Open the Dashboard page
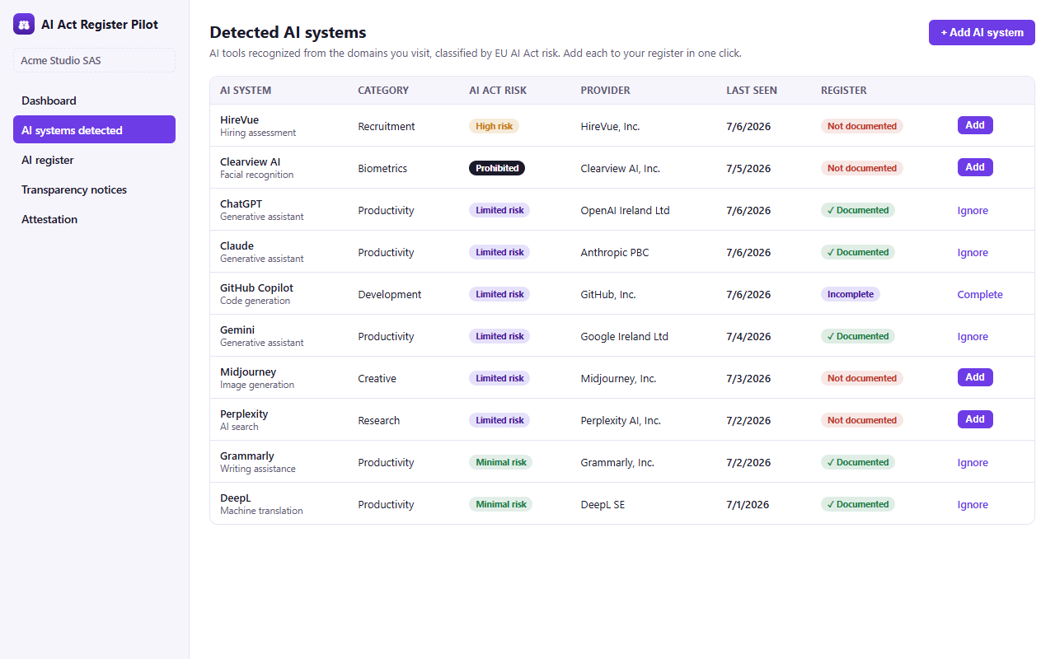Viewport: 1055px width, 659px height. coord(94,100)
